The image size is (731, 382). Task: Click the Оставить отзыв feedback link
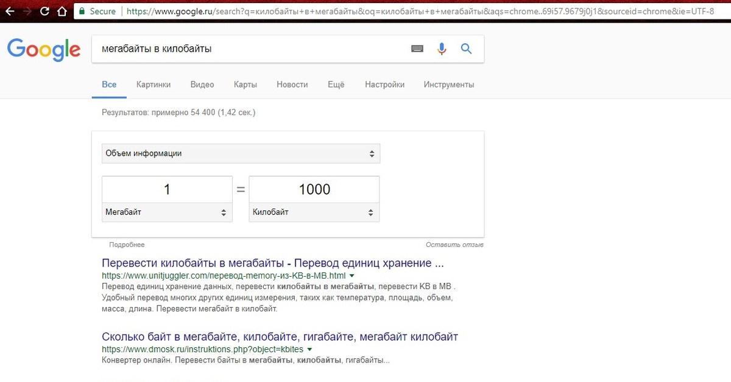point(454,245)
